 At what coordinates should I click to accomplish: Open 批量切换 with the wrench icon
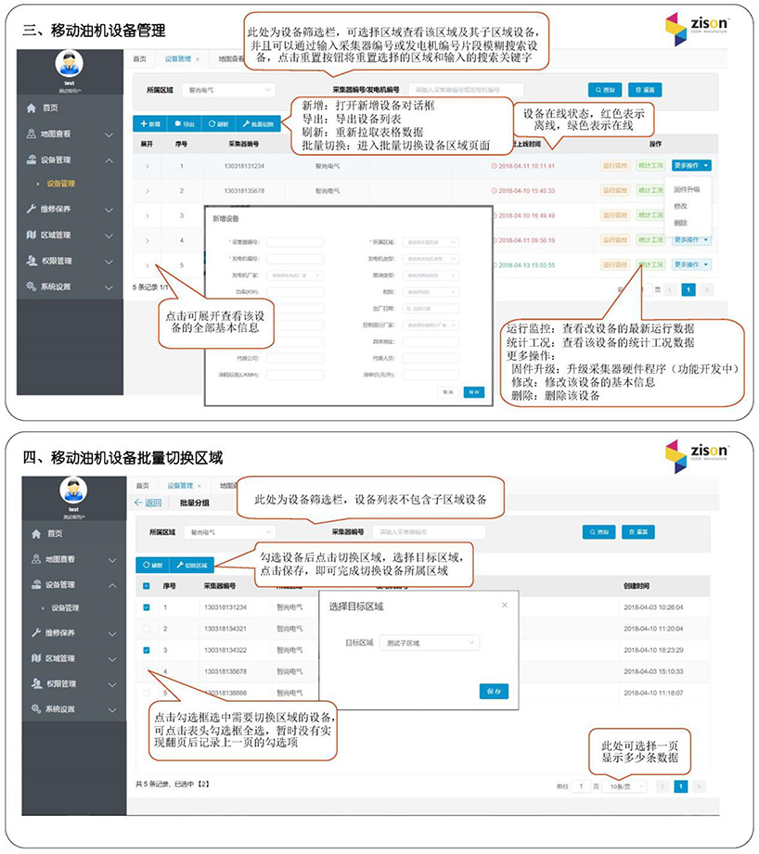coord(258,123)
